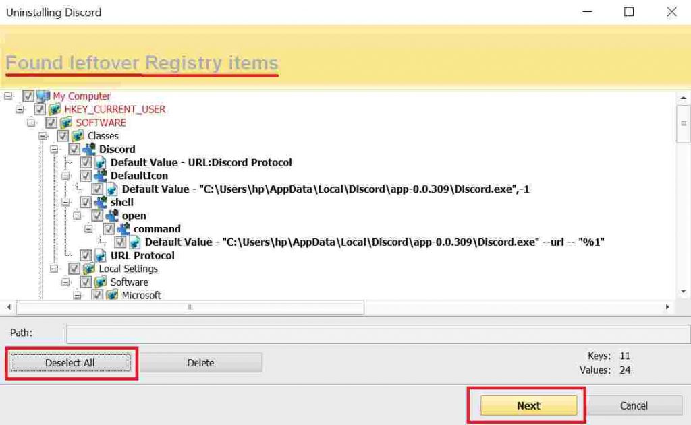Click the My Computer icon in tree

pos(43,96)
